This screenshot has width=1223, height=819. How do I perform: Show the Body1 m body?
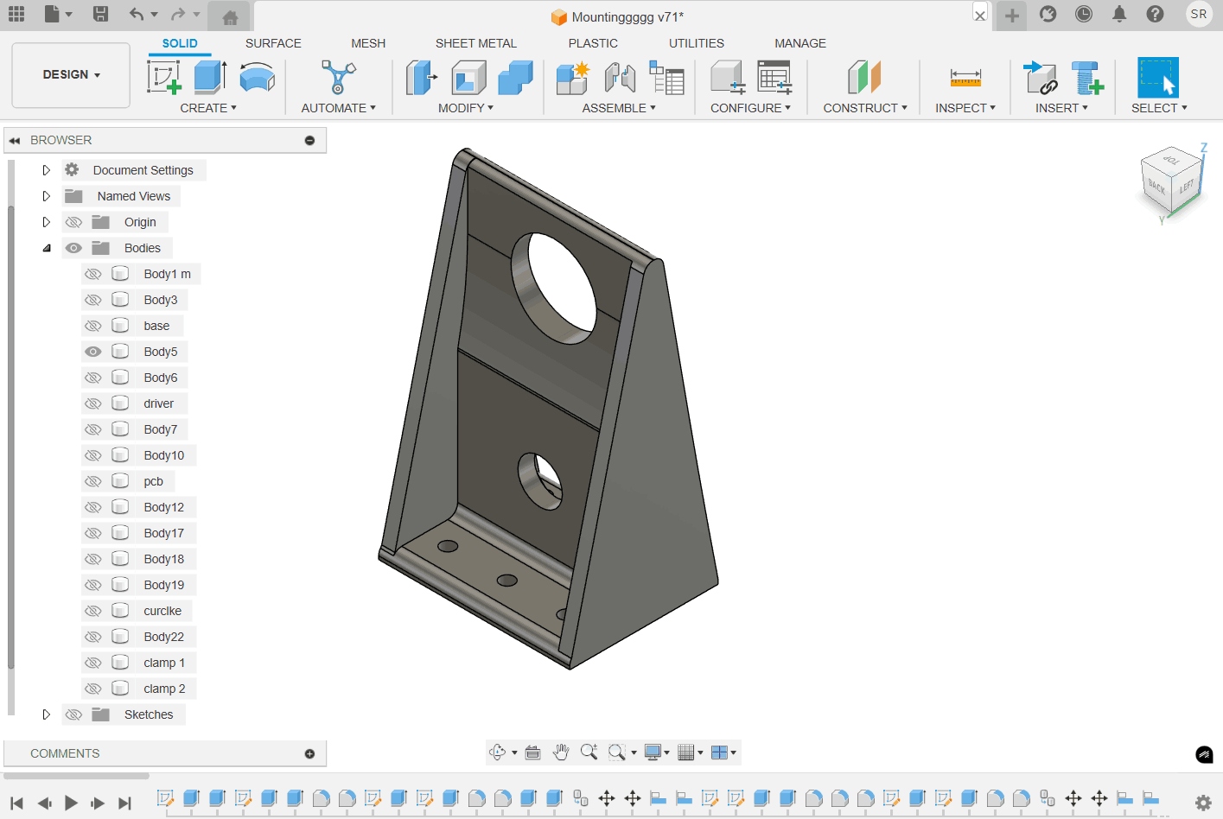click(x=93, y=274)
